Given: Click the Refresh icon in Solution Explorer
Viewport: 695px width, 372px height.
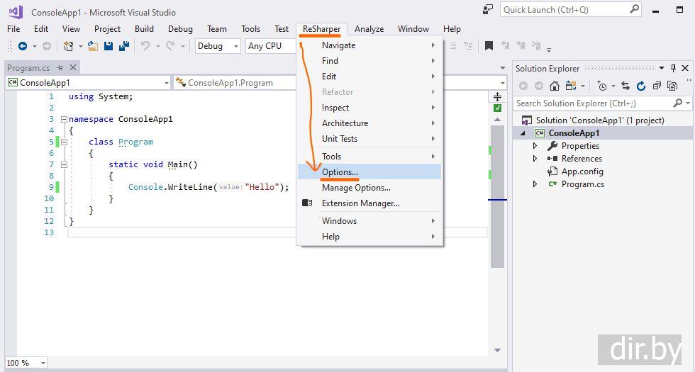Looking at the screenshot, I should [x=641, y=86].
